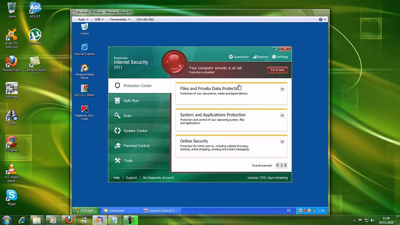Viewport: 400px width, 225px height.
Task: Click the Windows 7 clock showing 24/11/2010
Action: click(x=386, y=220)
